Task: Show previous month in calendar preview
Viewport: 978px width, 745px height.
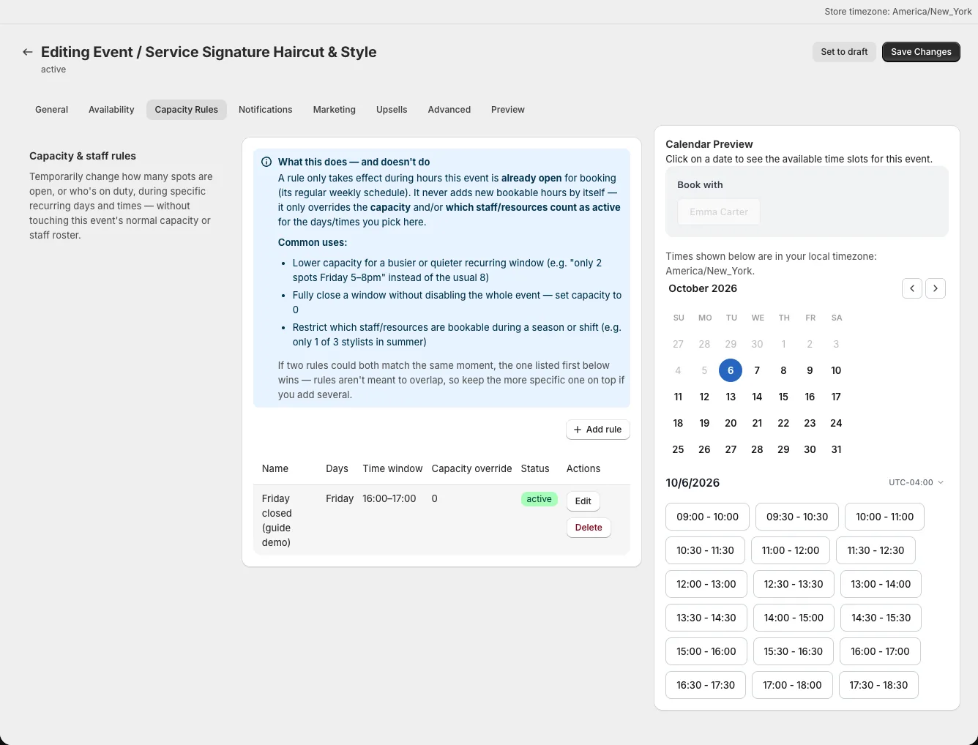Action: coord(912,288)
